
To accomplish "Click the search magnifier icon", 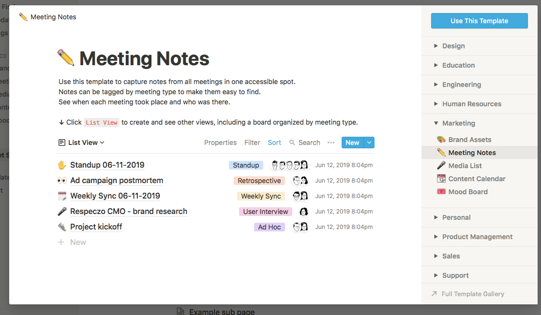I will (x=292, y=143).
